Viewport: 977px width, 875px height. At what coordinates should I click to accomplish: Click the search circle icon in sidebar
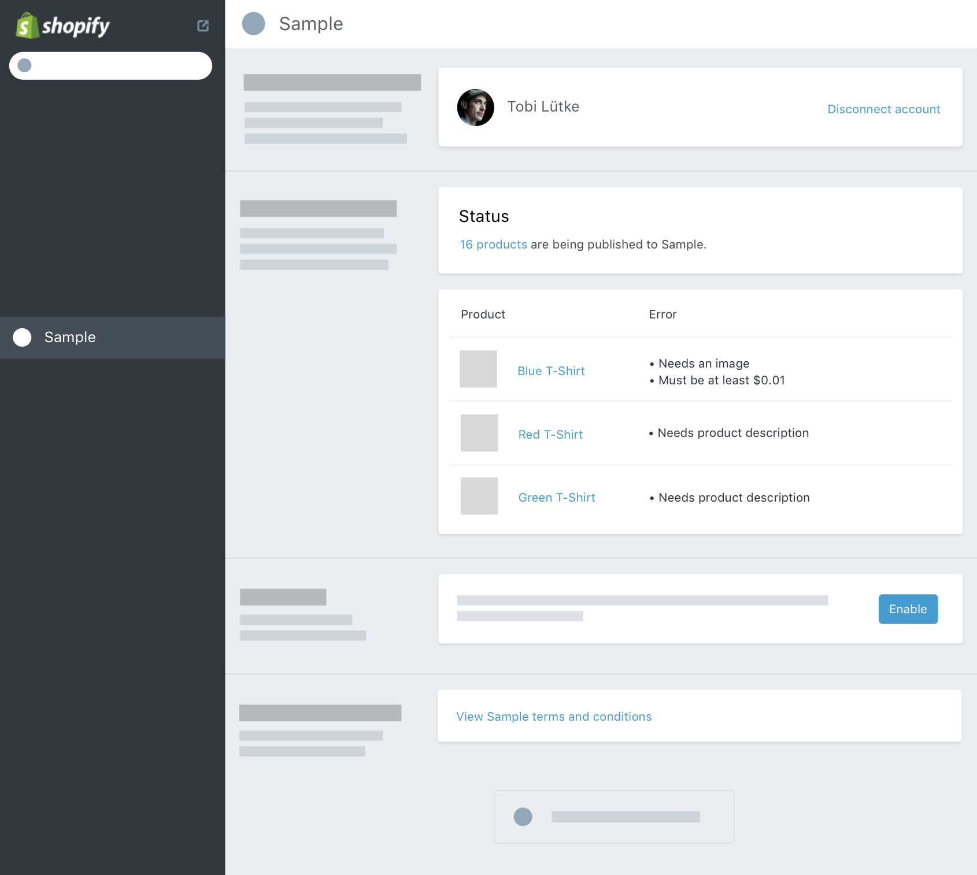(24, 65)
